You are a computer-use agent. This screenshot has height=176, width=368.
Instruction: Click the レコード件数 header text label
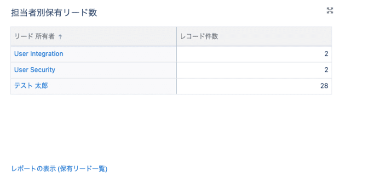[x=199, y=37]
